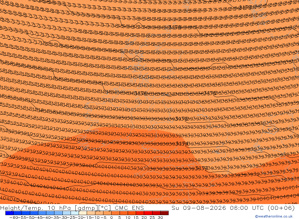Click the cream swatch between -20 and -15
The width and height of the screenshot is (299, 219).
83,213
